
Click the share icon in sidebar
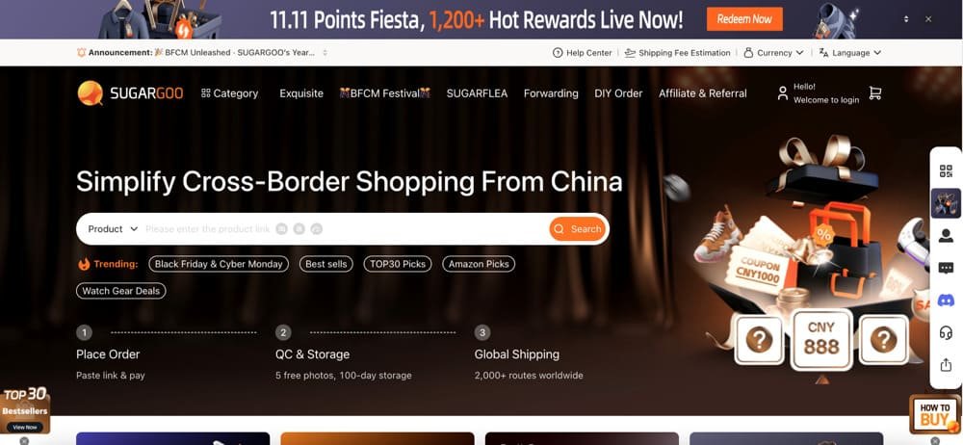pos(946,364)
